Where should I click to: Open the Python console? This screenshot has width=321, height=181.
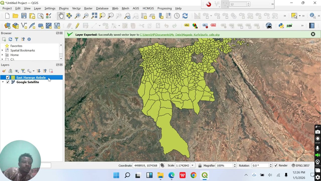pyautogui.click(x=281, y=26)
